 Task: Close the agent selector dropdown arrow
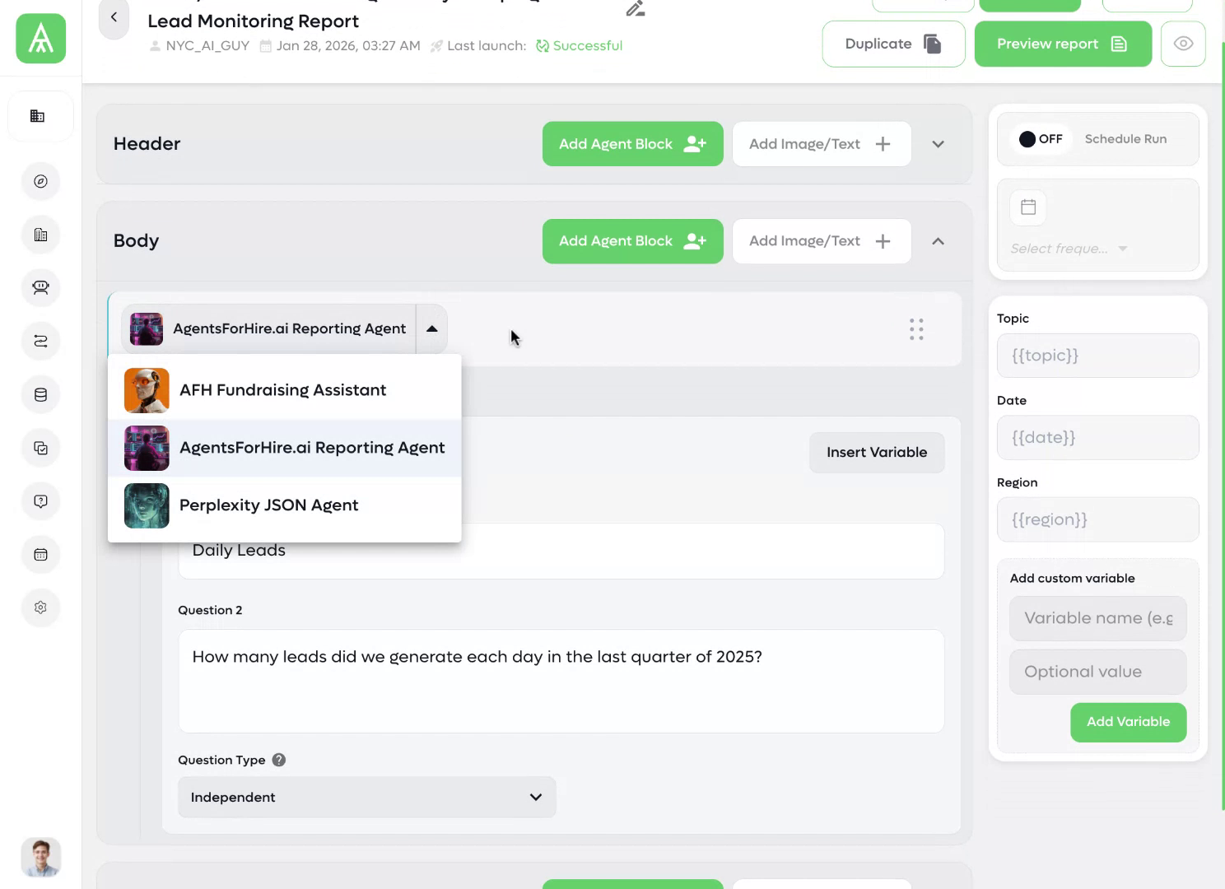431,328
